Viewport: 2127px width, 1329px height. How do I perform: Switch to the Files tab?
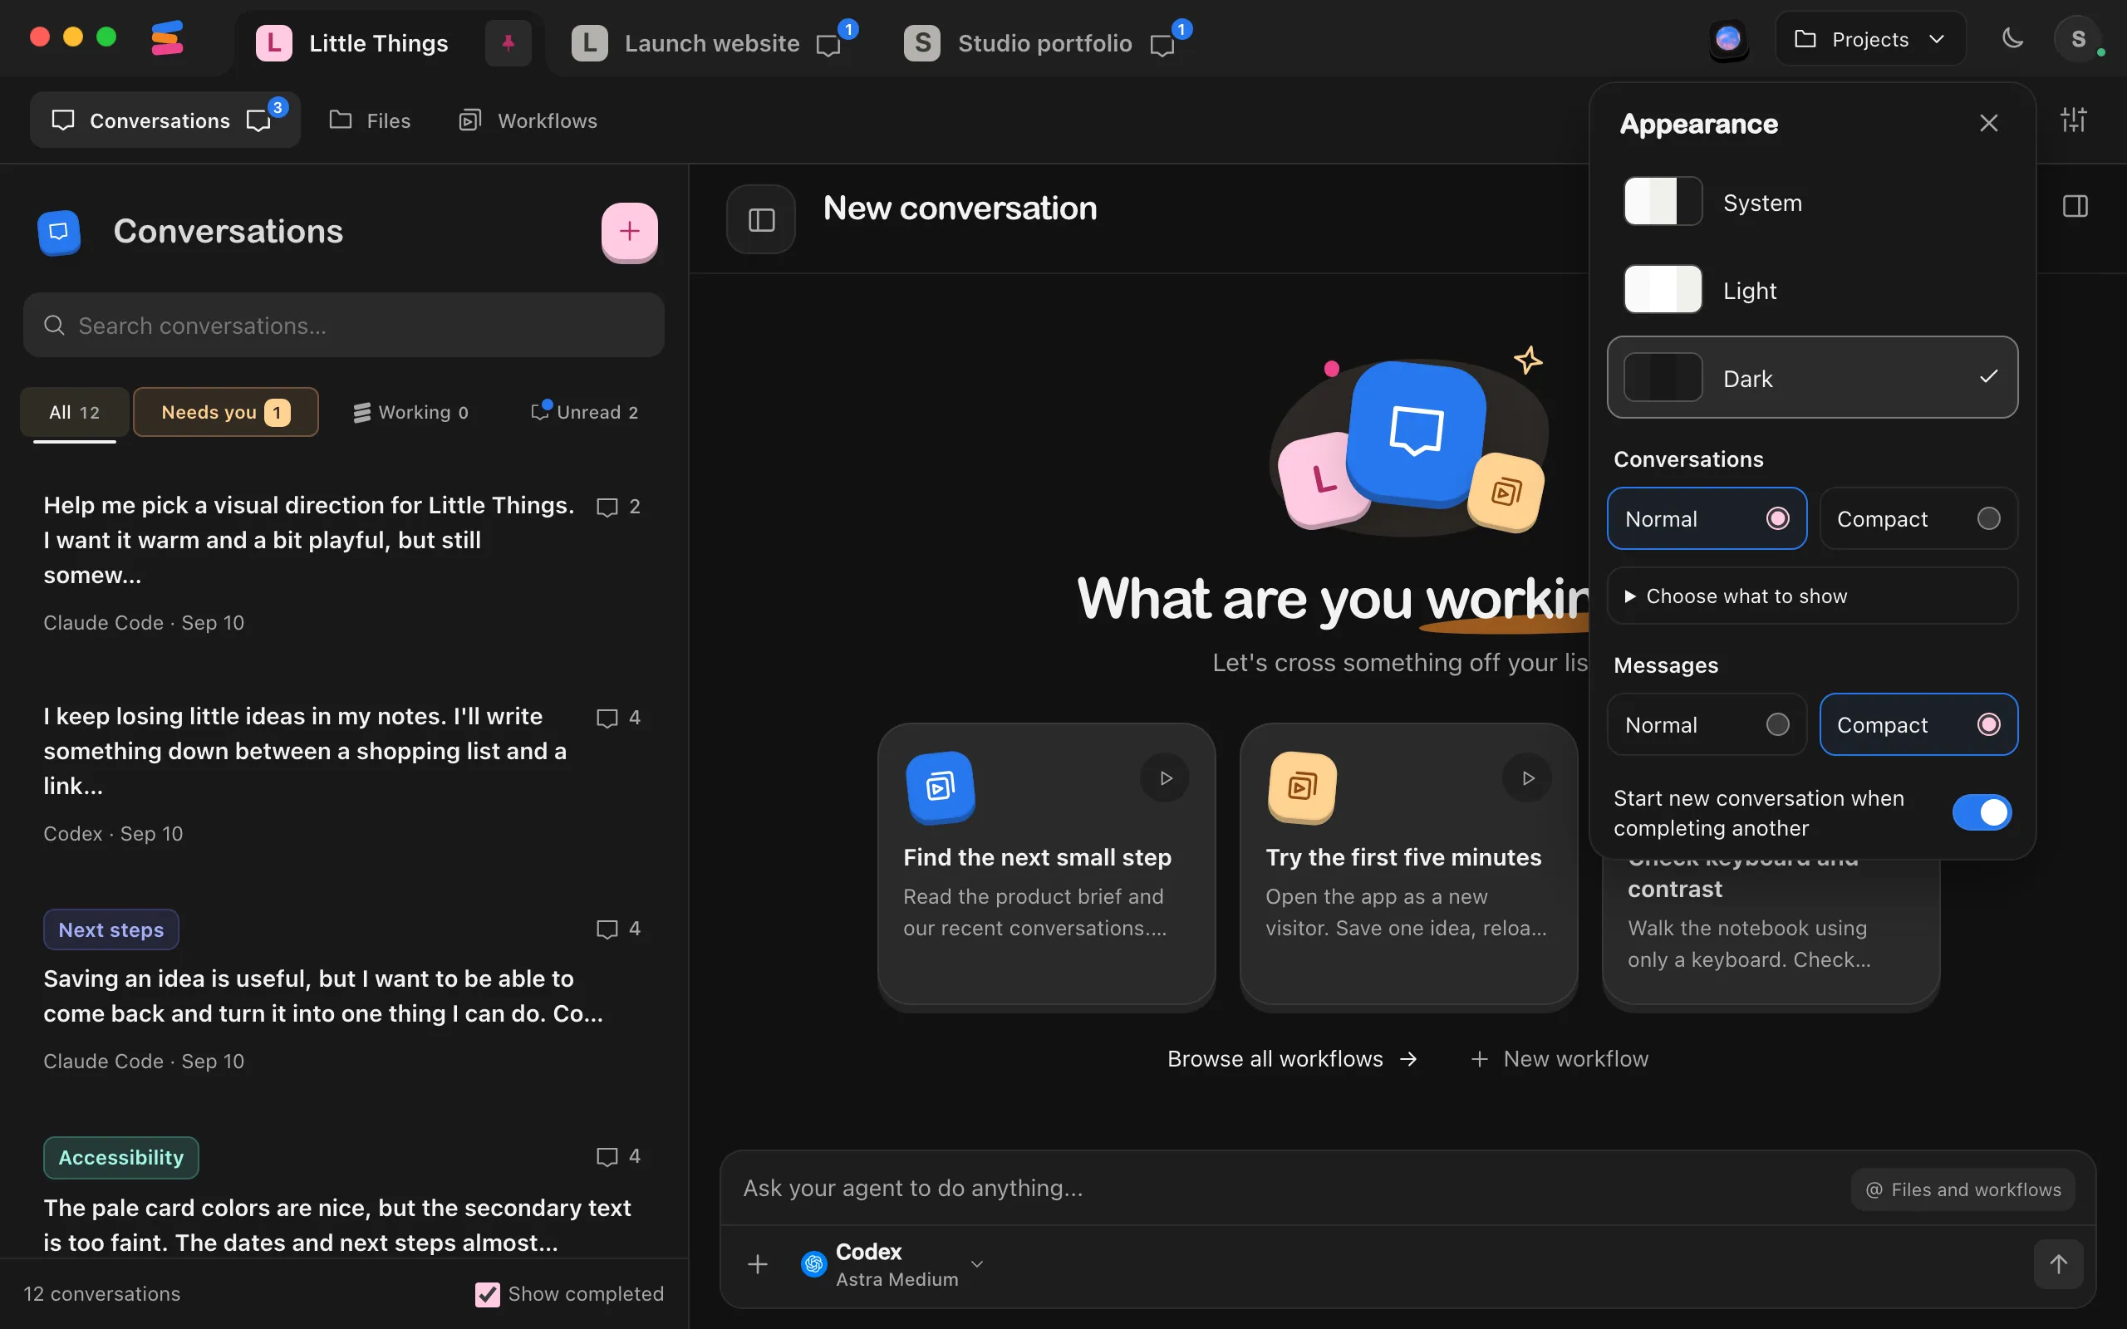tap(370, 120)
